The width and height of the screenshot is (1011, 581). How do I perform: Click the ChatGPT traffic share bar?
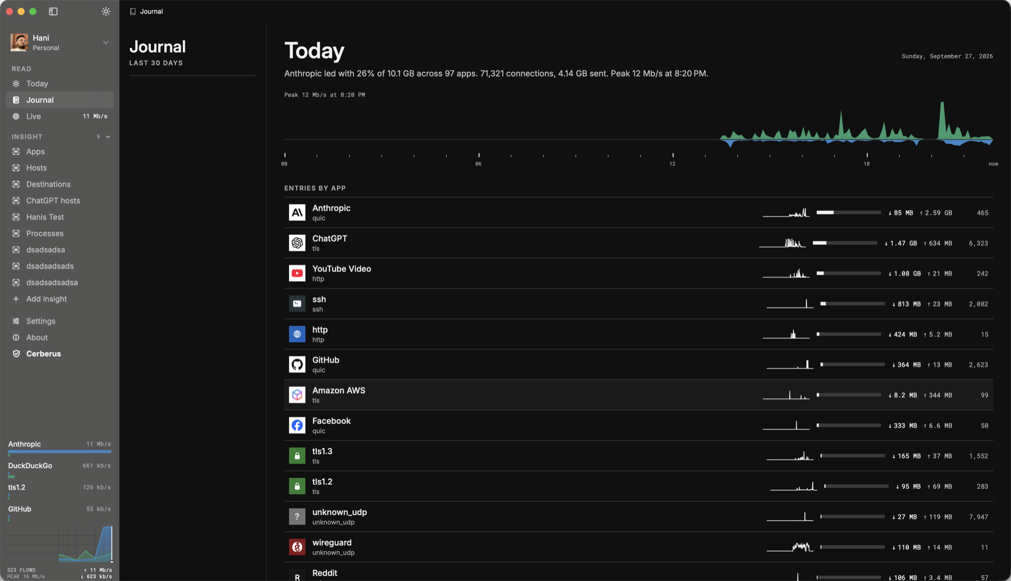click(x=845, y=243)
